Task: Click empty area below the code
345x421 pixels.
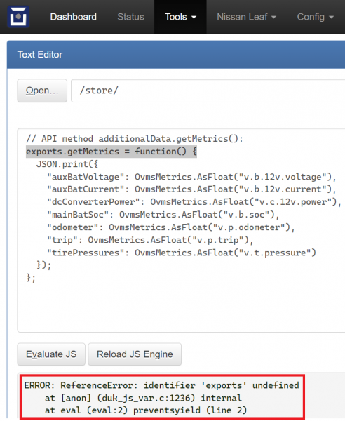Action: point(181,307)
